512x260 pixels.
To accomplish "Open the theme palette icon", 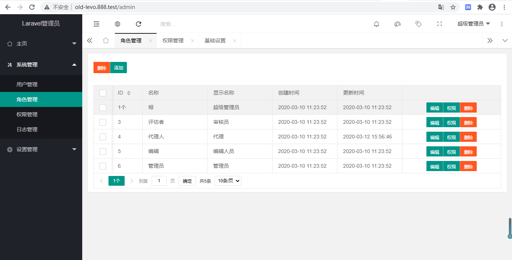I will click(x=398, y=24).
